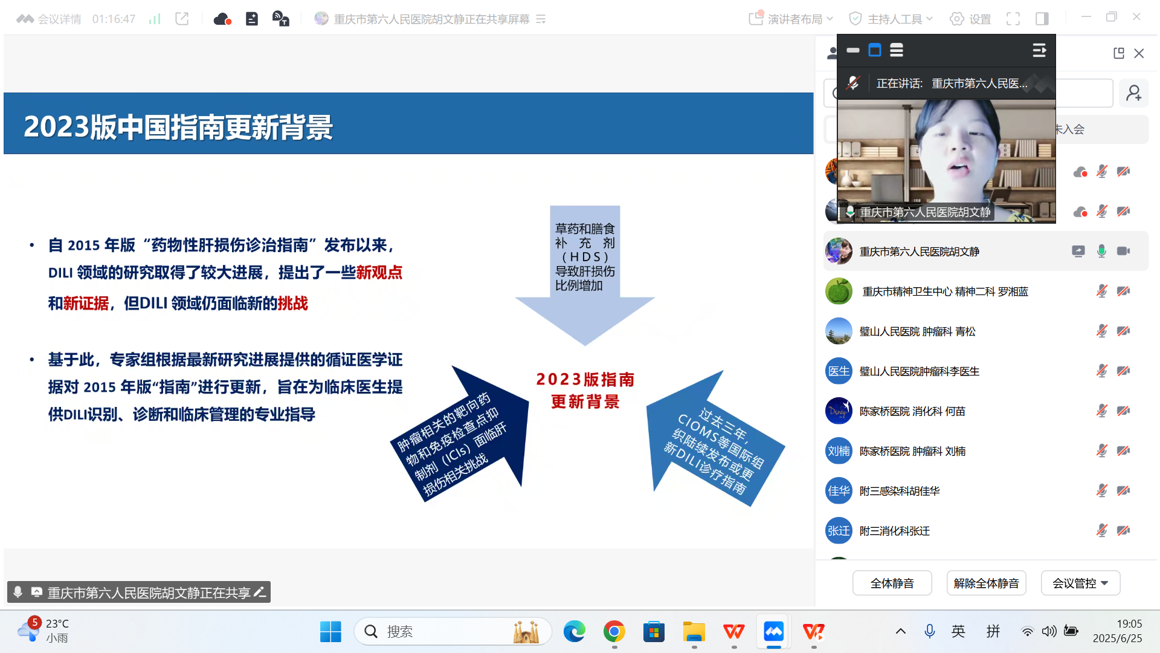Viewport: 1160px width, 653px height.
Task: Enter fullscreen mode via the toolbar icon
Action: click(1014, 19)
